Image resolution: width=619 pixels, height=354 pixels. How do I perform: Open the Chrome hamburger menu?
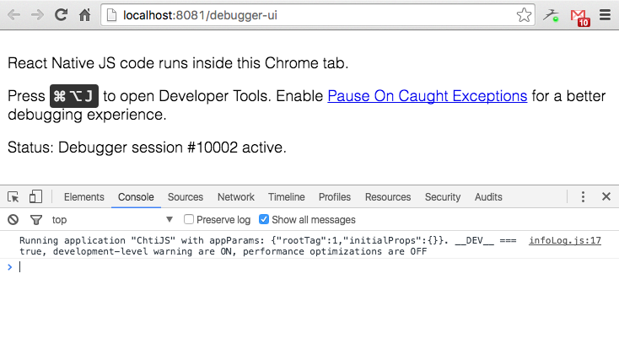click(605, 15)
